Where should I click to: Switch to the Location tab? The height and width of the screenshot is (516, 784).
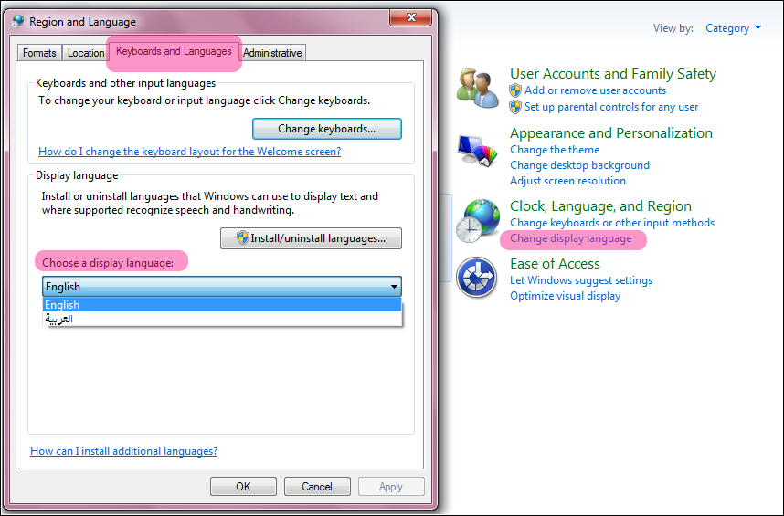86,53
